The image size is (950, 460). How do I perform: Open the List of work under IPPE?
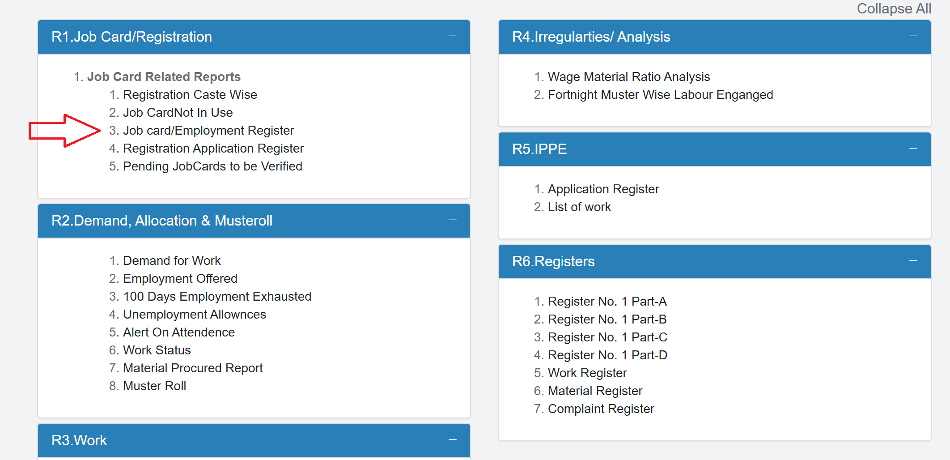click(x=579, y=207)
